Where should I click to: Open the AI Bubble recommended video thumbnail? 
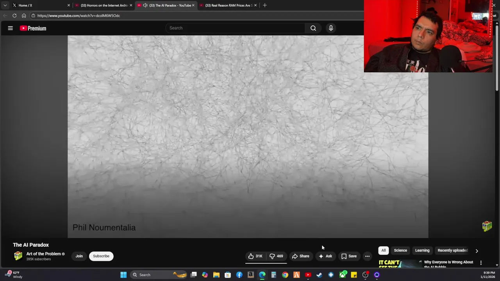[400, 264]
